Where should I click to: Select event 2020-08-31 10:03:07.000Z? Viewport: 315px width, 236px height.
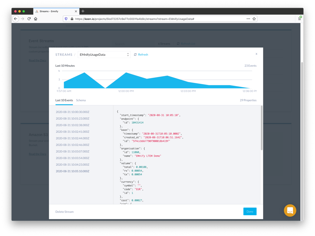pyautogui.click(x=72, y=151)
